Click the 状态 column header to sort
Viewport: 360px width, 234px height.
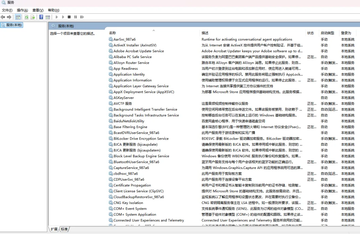tap(311, 33)
